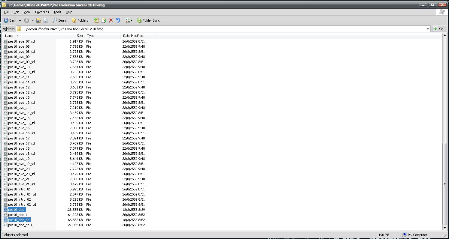Click the file icon beside pes10_eye_20
The height and width of the screenshot is (239, 449).
click(6, 169)
